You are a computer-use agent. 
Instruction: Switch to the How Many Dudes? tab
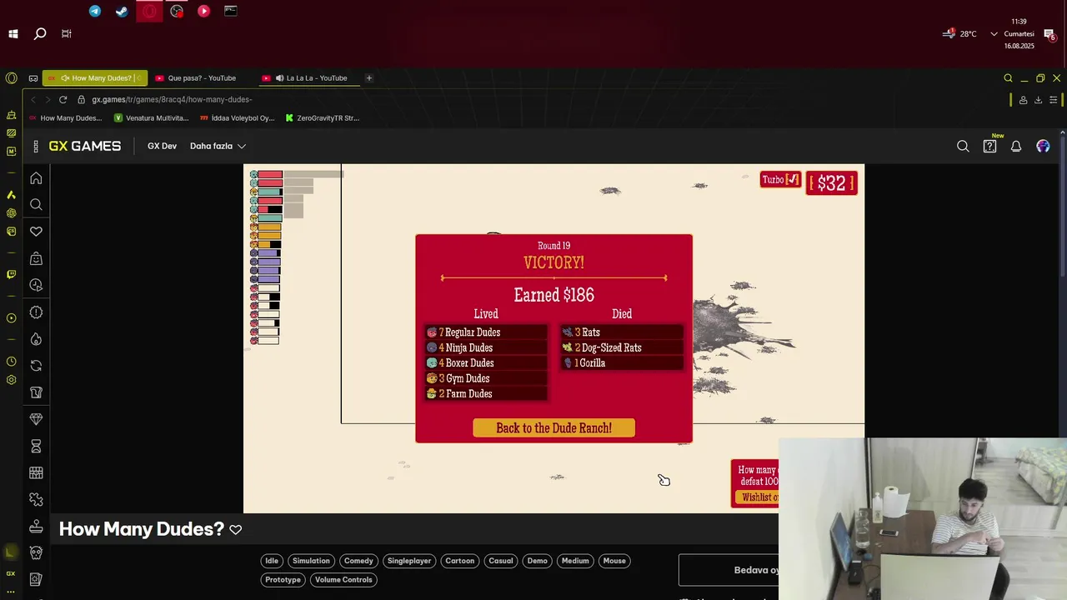[95, 78]
